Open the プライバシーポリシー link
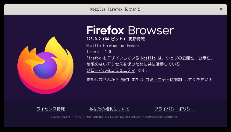This screenshot has height=132, width=231. coord(174,109)
